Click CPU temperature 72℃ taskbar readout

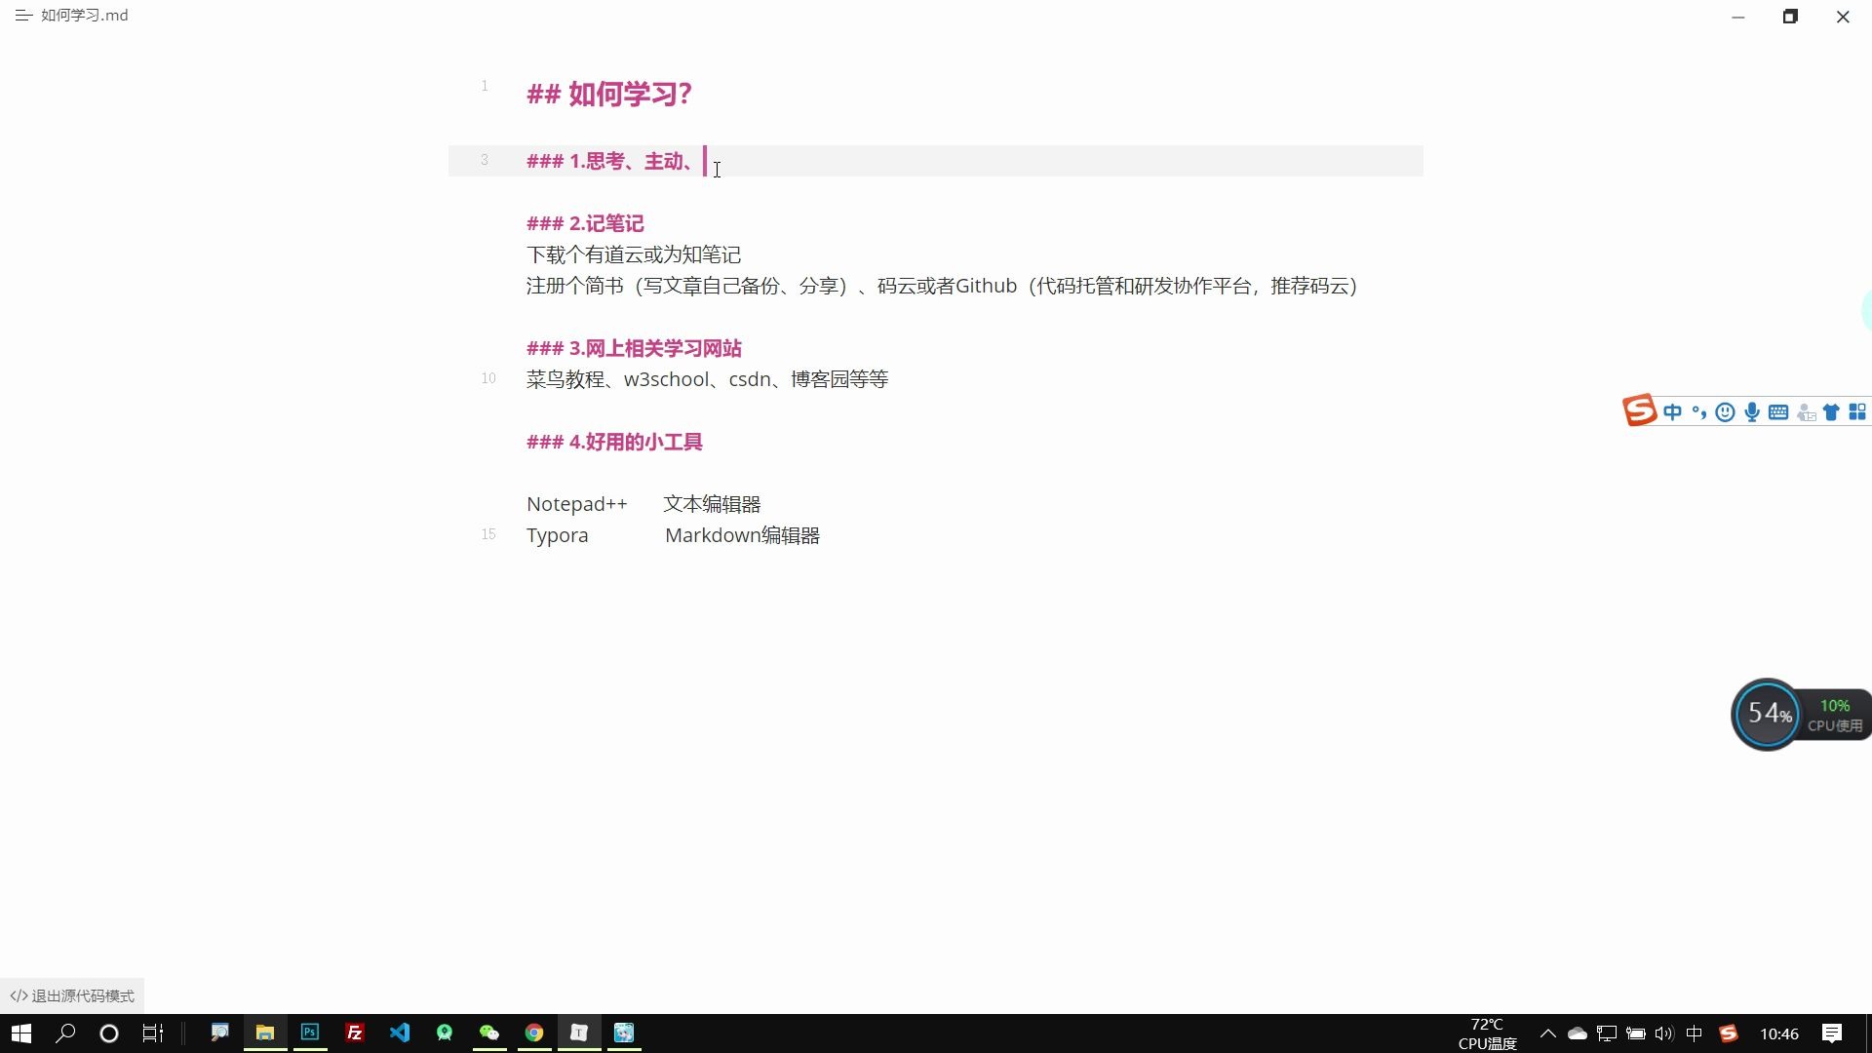click(x=1487, y=1033)
